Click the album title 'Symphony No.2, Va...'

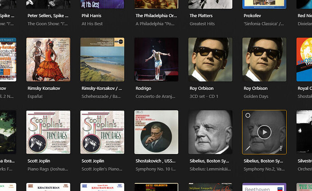tap(264, 169)
